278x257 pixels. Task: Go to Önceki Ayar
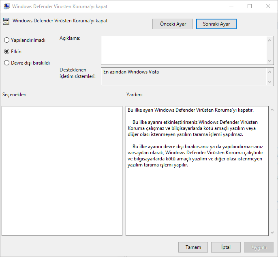click(173, 24)
